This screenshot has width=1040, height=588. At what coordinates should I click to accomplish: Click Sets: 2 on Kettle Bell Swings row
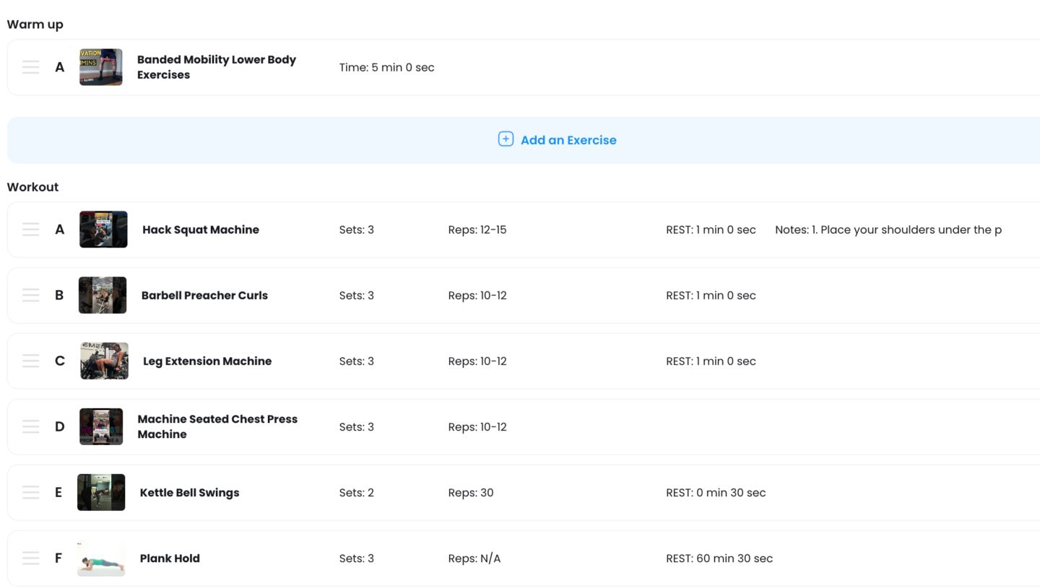[356, 492]
